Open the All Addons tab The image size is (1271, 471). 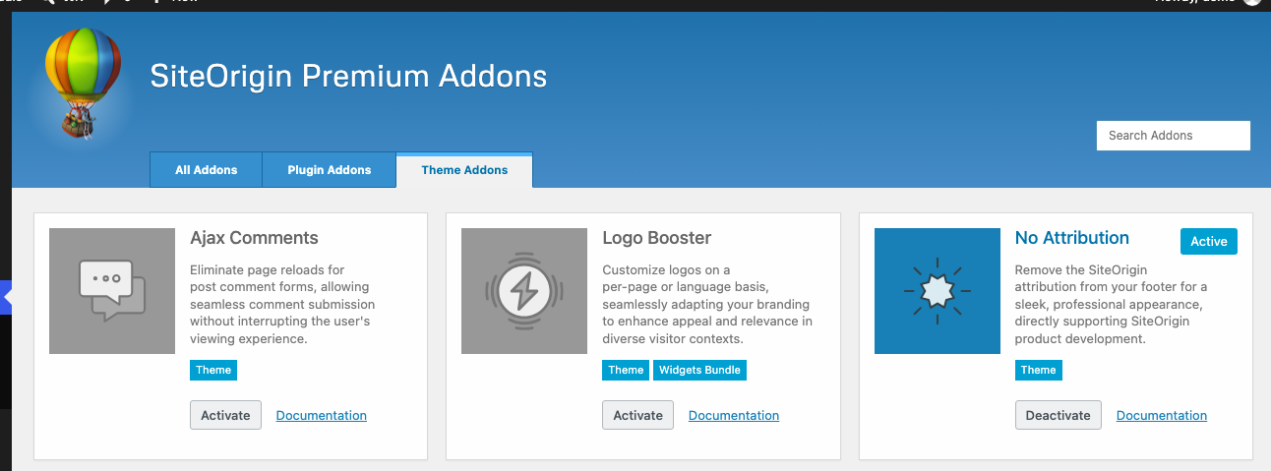pos(207,170)
